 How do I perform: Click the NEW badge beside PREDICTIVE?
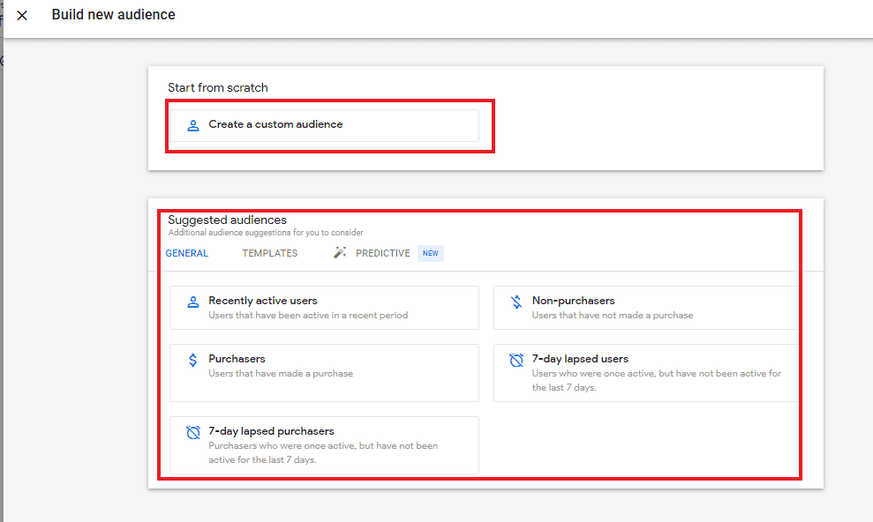coord(431,253)
